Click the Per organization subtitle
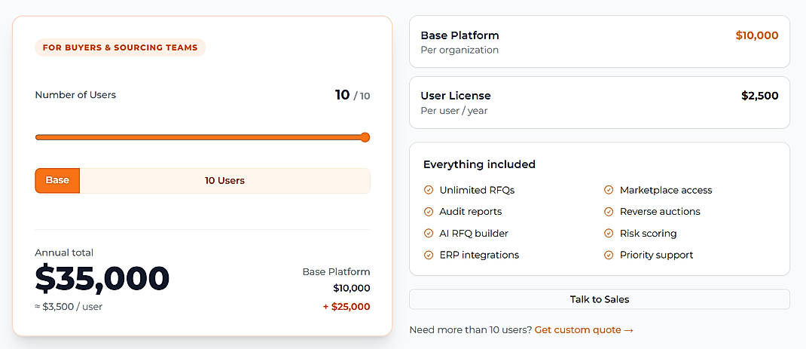806x349 pixels. point(459,50)
